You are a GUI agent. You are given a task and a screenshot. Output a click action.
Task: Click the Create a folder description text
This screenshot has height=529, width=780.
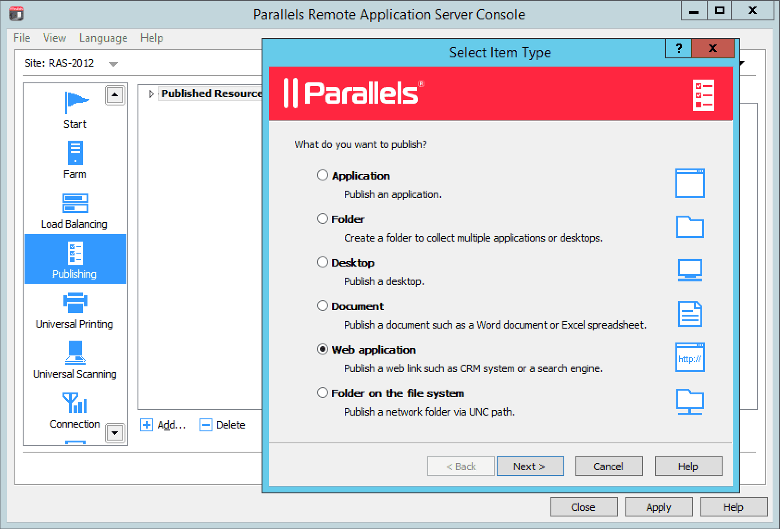click(474, 238)
